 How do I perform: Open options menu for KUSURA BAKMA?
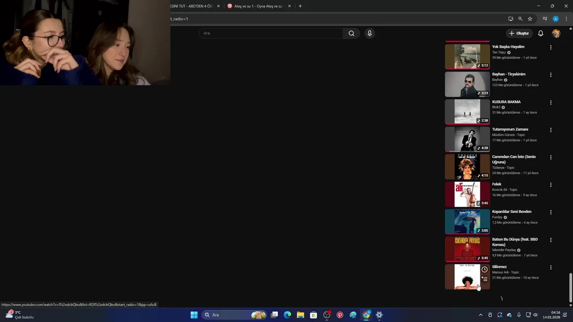551,102
